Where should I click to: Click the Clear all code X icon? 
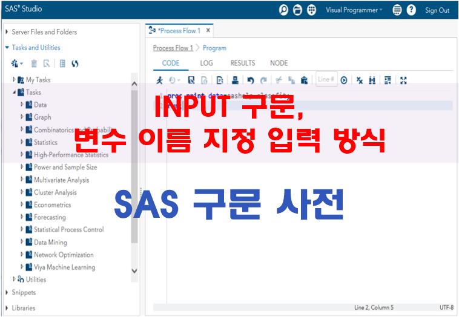point(360,80)
